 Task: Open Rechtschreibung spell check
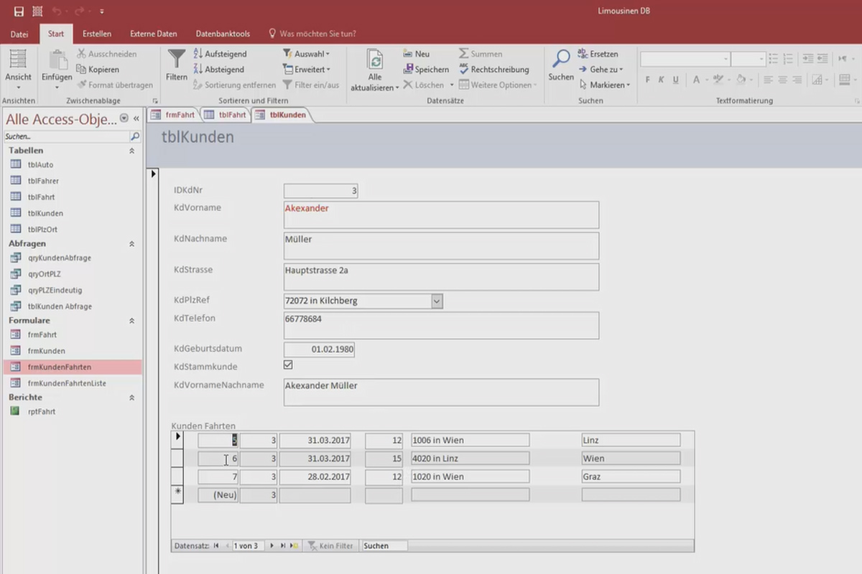(x=493, y=70)
